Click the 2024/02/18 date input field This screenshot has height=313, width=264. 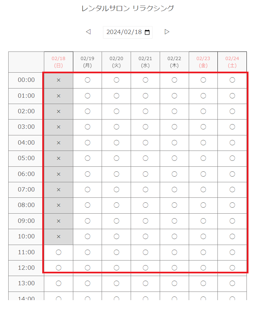tap(124, 32)
